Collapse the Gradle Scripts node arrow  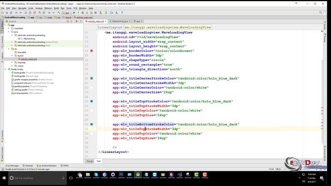click(x=5, y=69)
